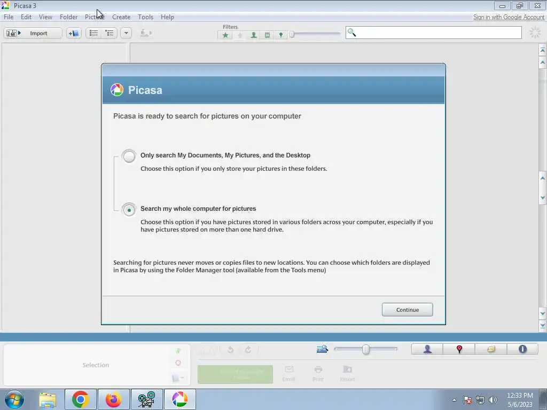
Task: Open the File menu
Action: pyautogui.click(x=9, y=17)
